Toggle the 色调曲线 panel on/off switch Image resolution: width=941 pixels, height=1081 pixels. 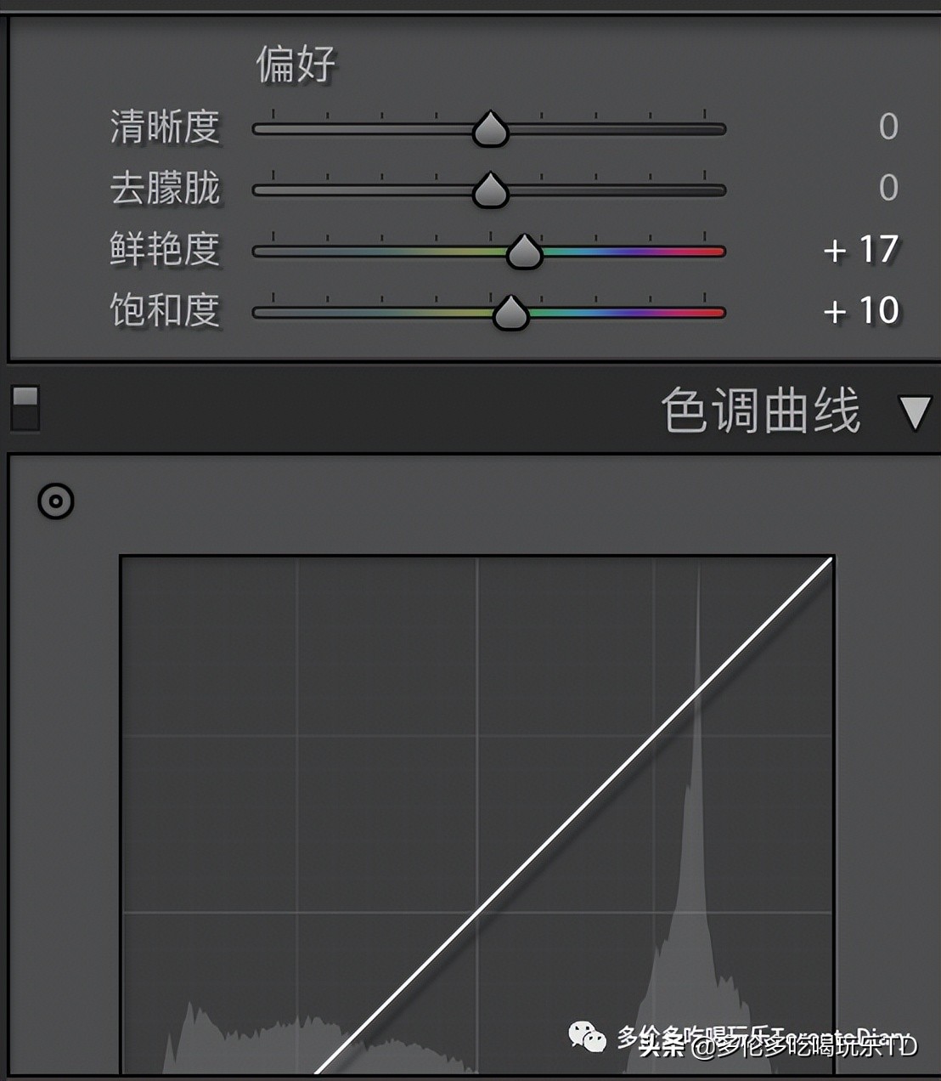tap(25, 408)
